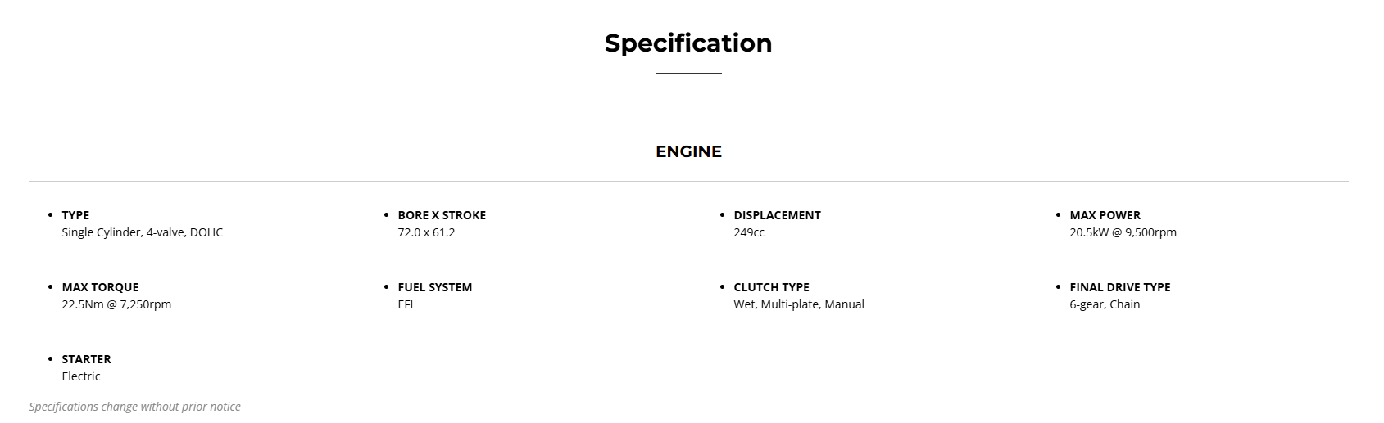Select the 22.5Nm @ 7,250rpm value

tap(116, 304)
